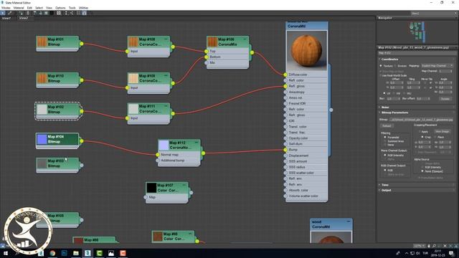Click Additional bump socket on Map #112
Viewport: 459px width, 258px height.
(158, 161)
